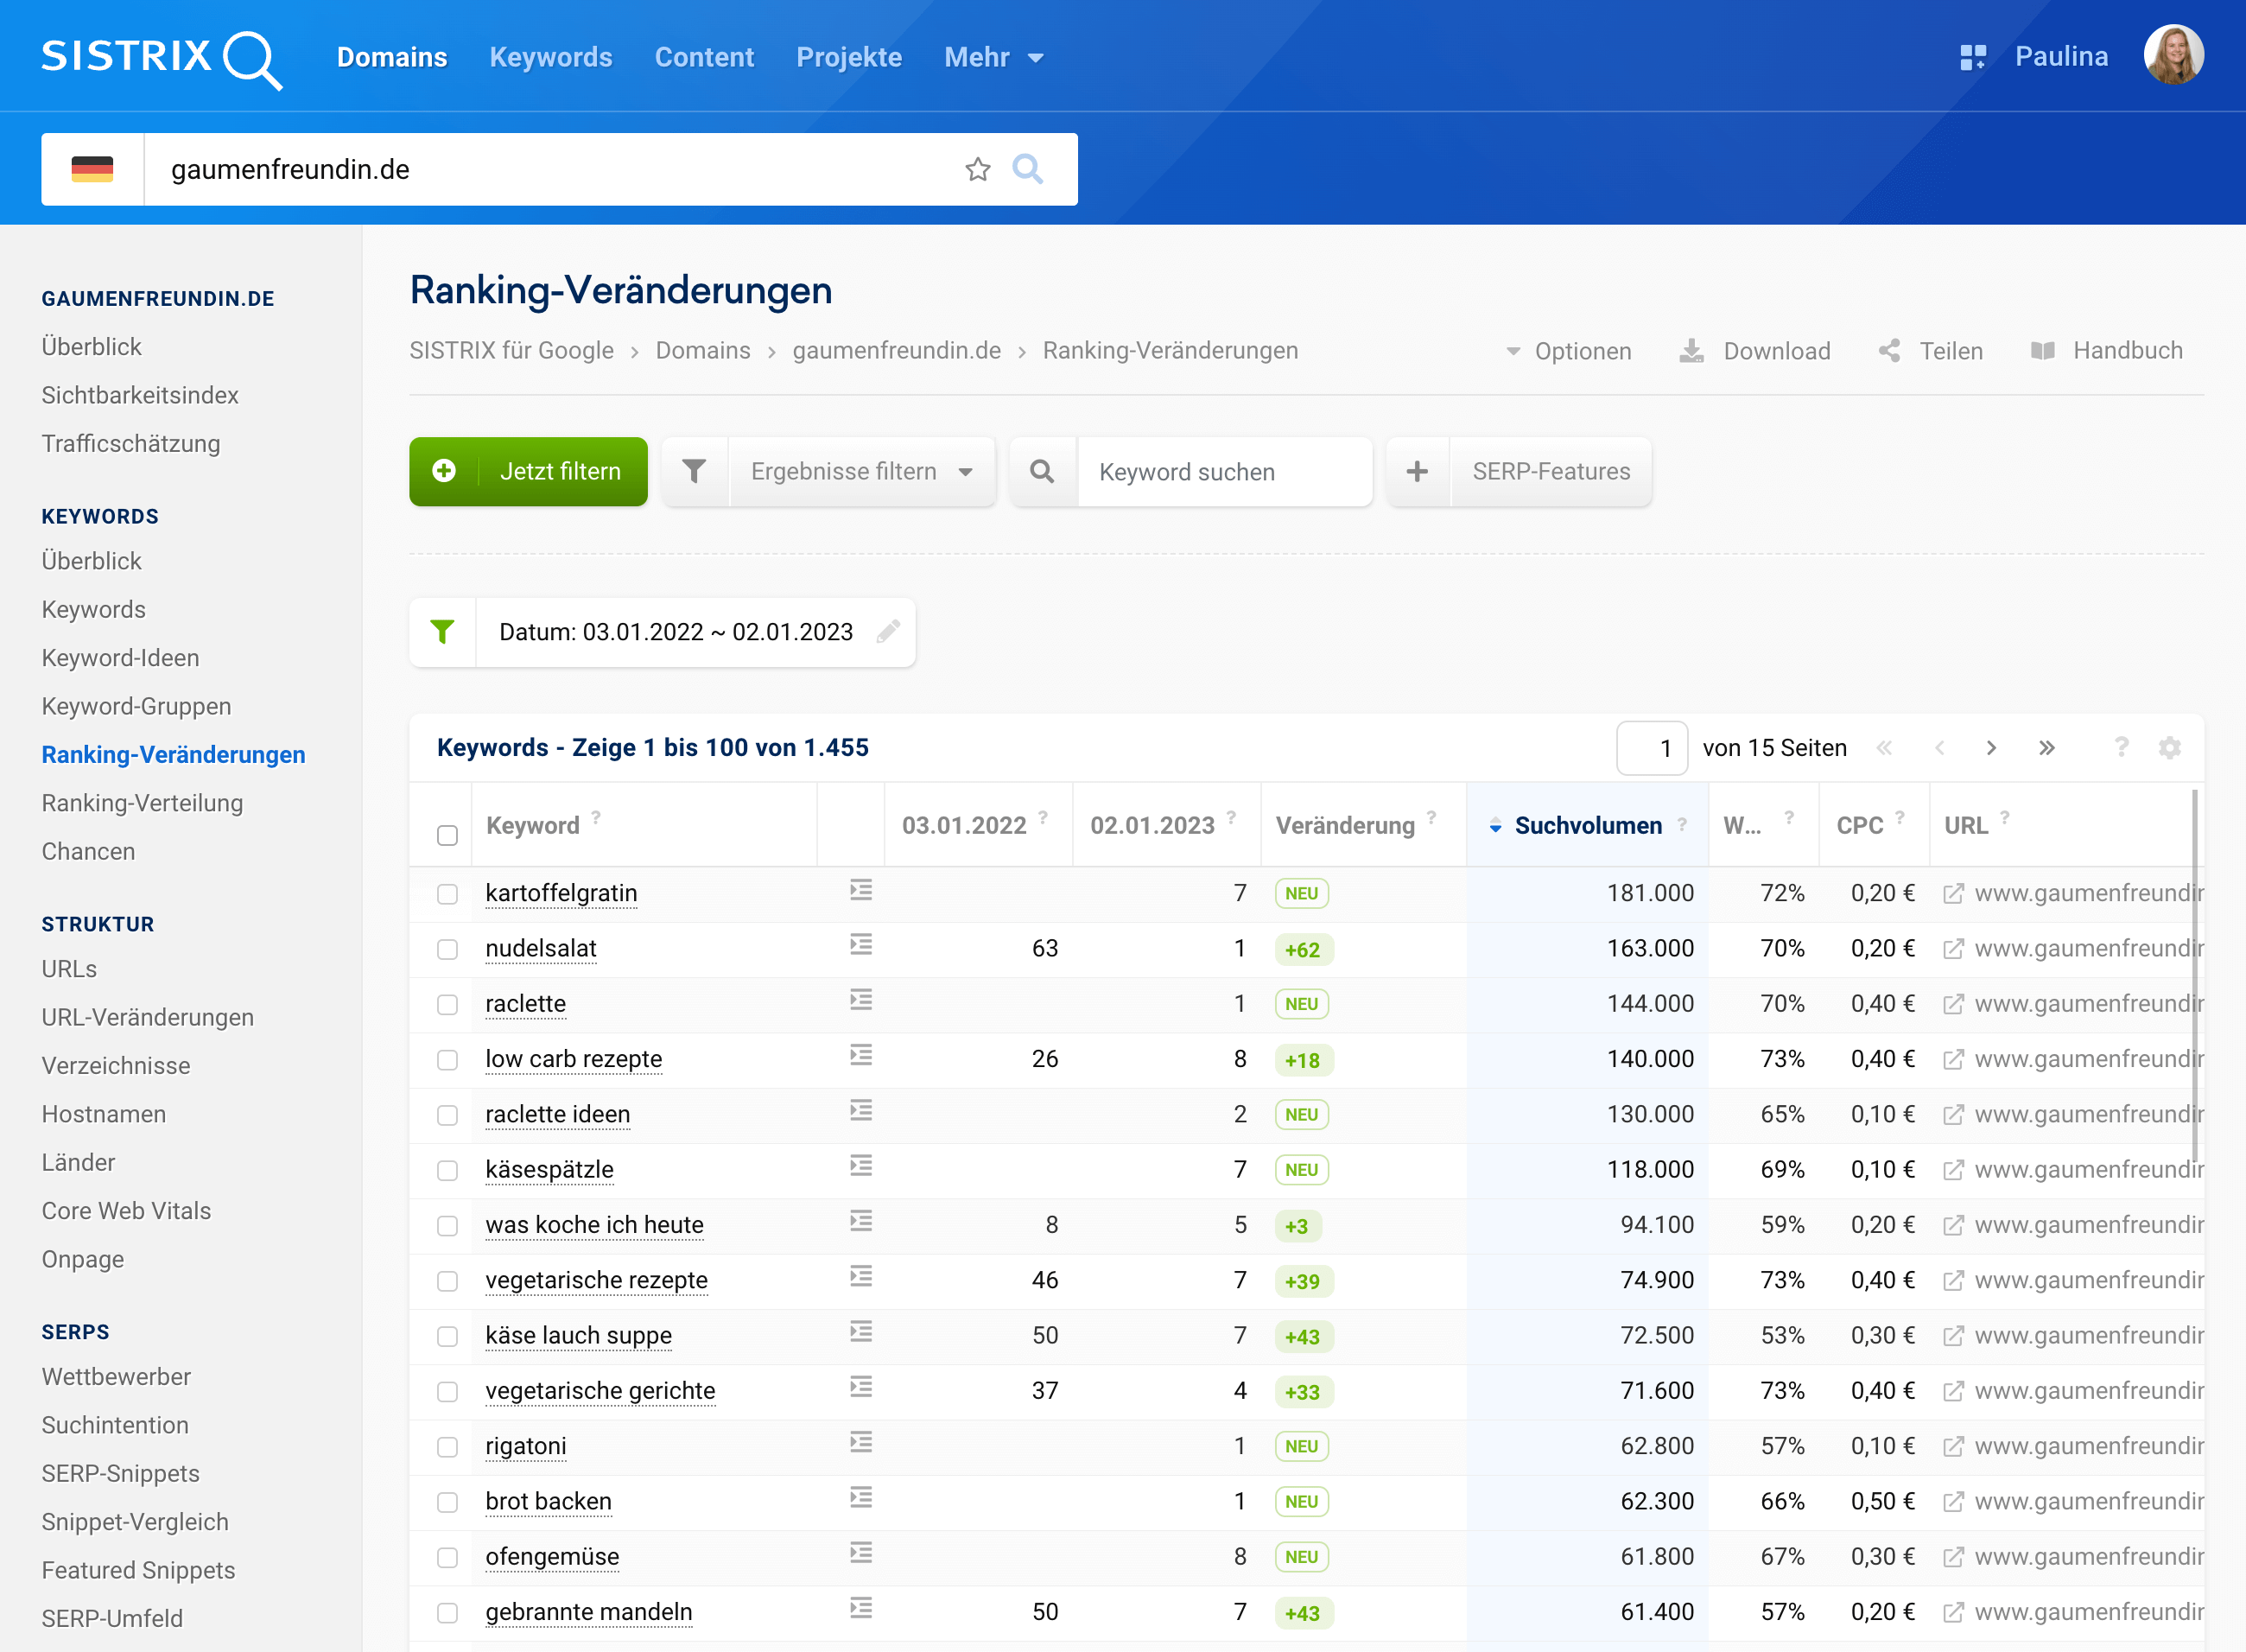2246x1652 pixels.
Task: Sort by the Suchvolumen column
Action: (x=1587, y=825)
